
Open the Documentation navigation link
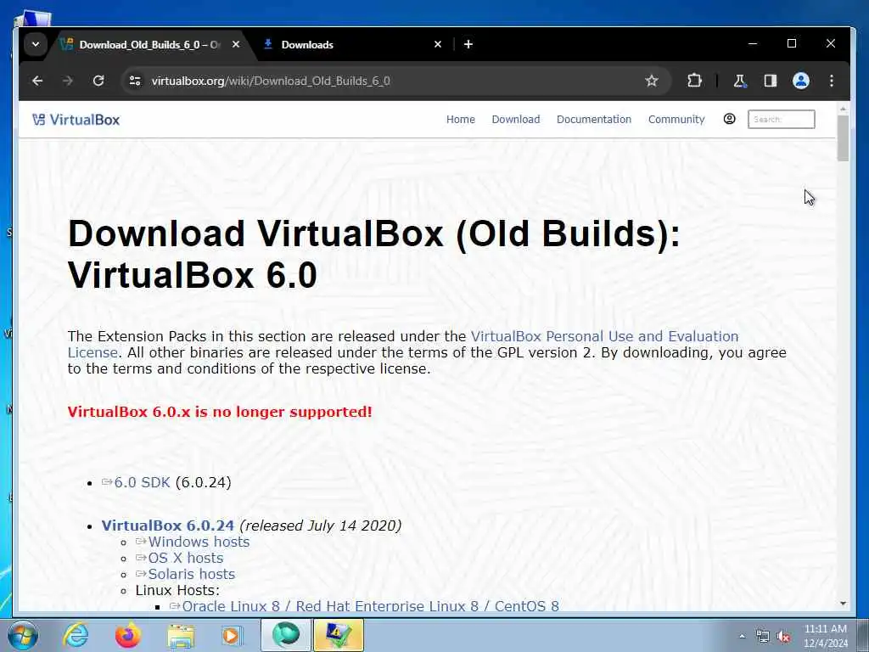(x=593, y=119)
